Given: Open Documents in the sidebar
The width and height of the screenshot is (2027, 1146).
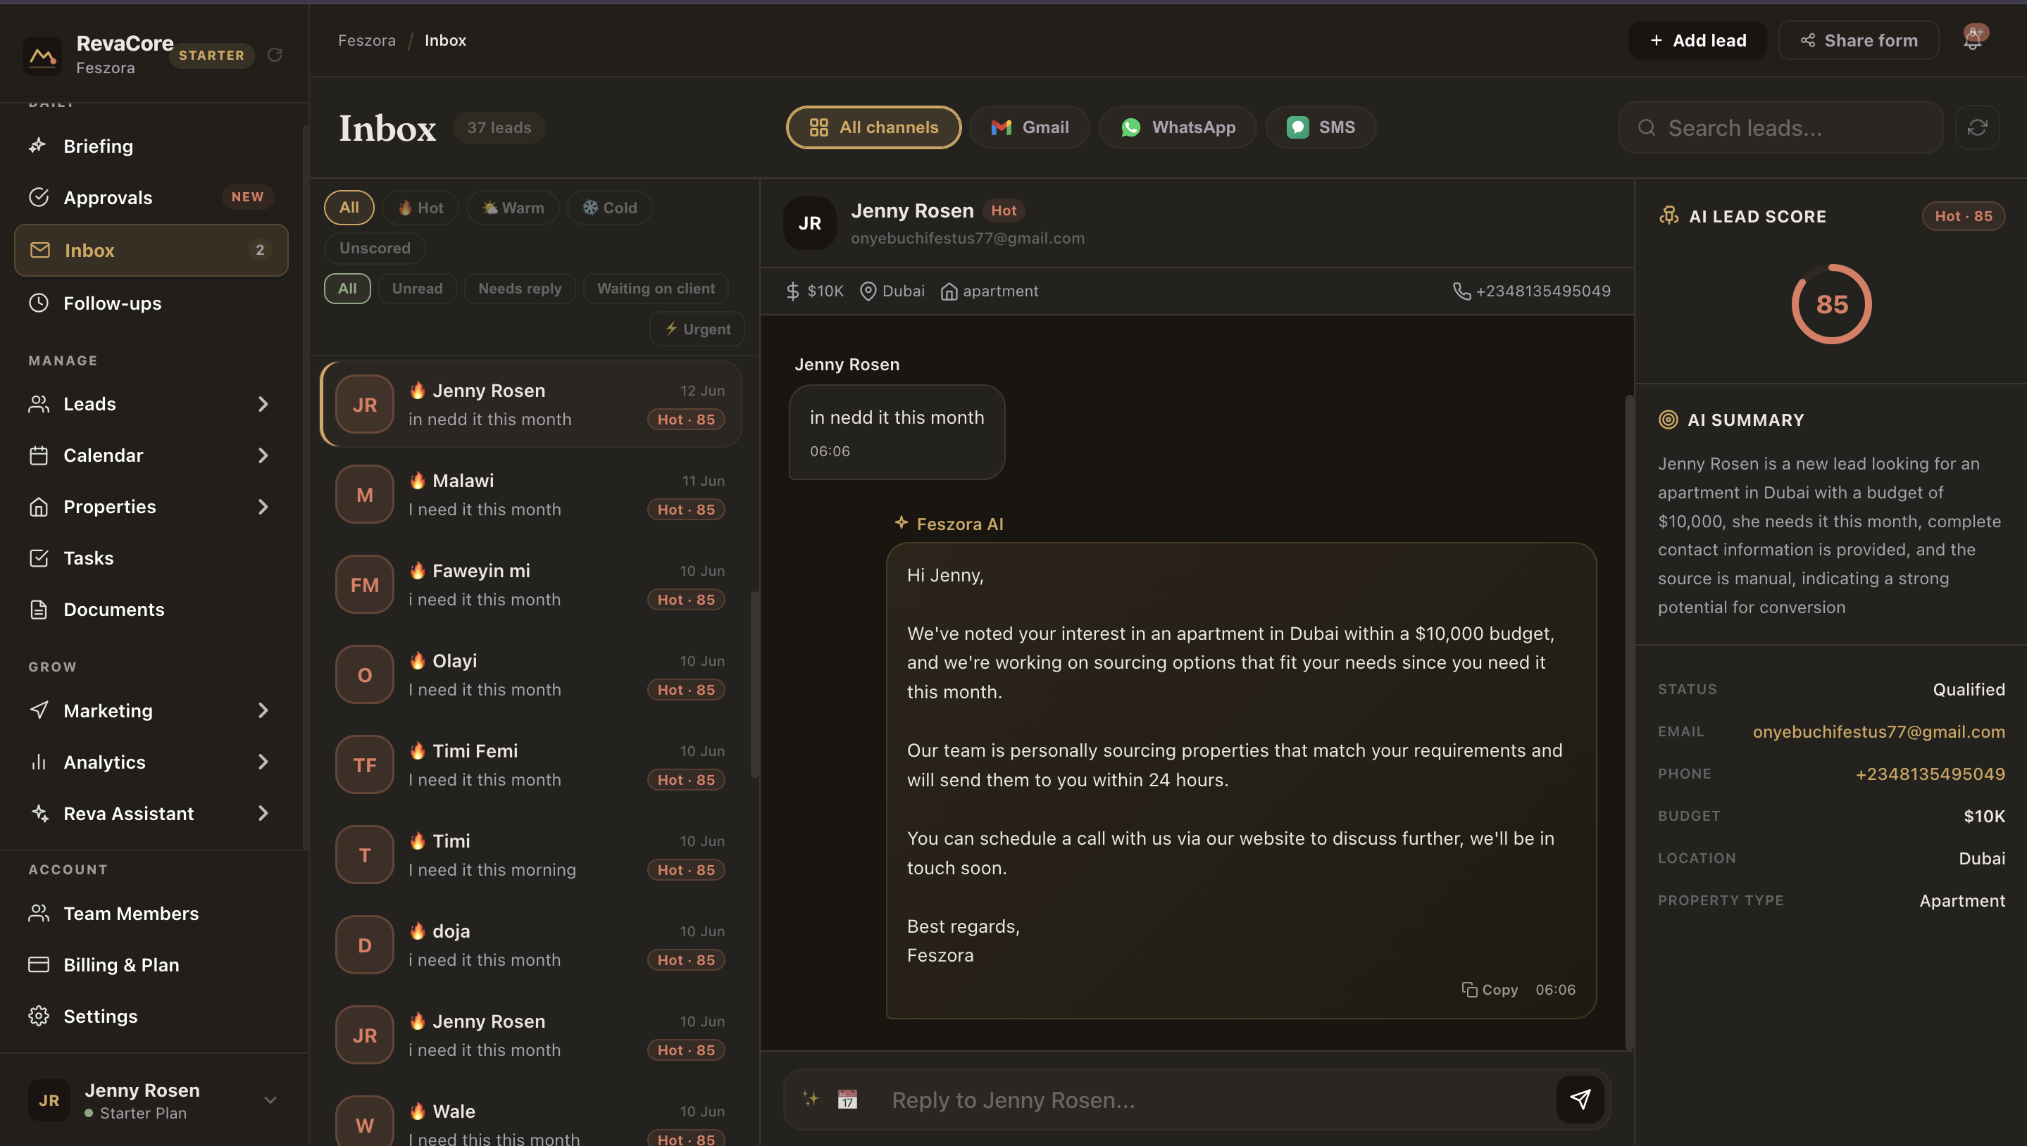Looking at the screenshot, I should coord(151,609).
